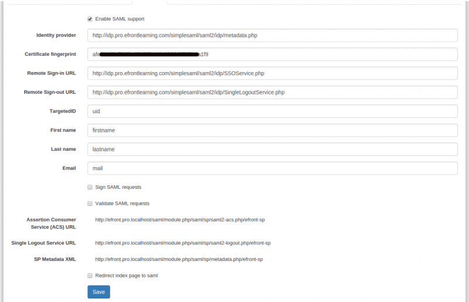Focus the First name attribute field
The width and height of the screenshot is (469, 302).
[x=272, y=130]
